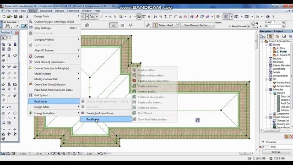Image resolution: width=293 pixels, height=165 pixels.
Task: Click the Open file folder icon
Action: pos(9,16)
